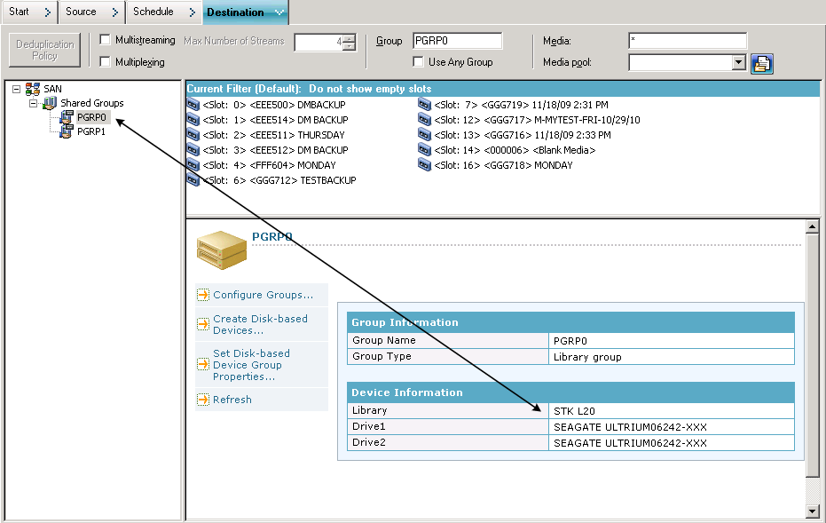Click the green arrow icon beside Refresh
826x523 pixels.
click(x=203, y=400)
